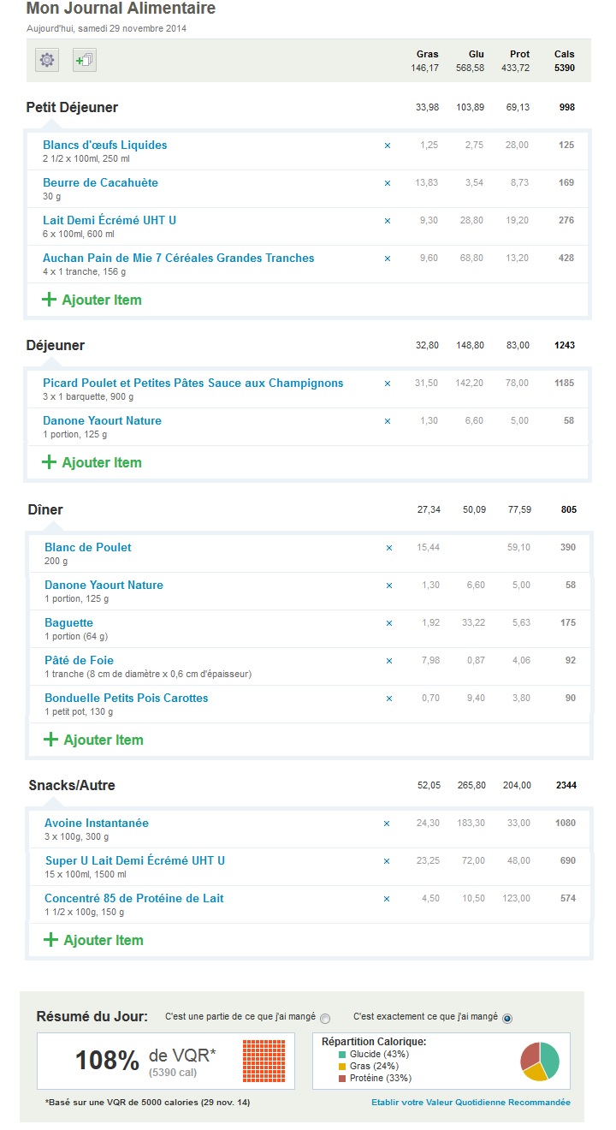Click the copy meal icon beside gear

[85, 60]
